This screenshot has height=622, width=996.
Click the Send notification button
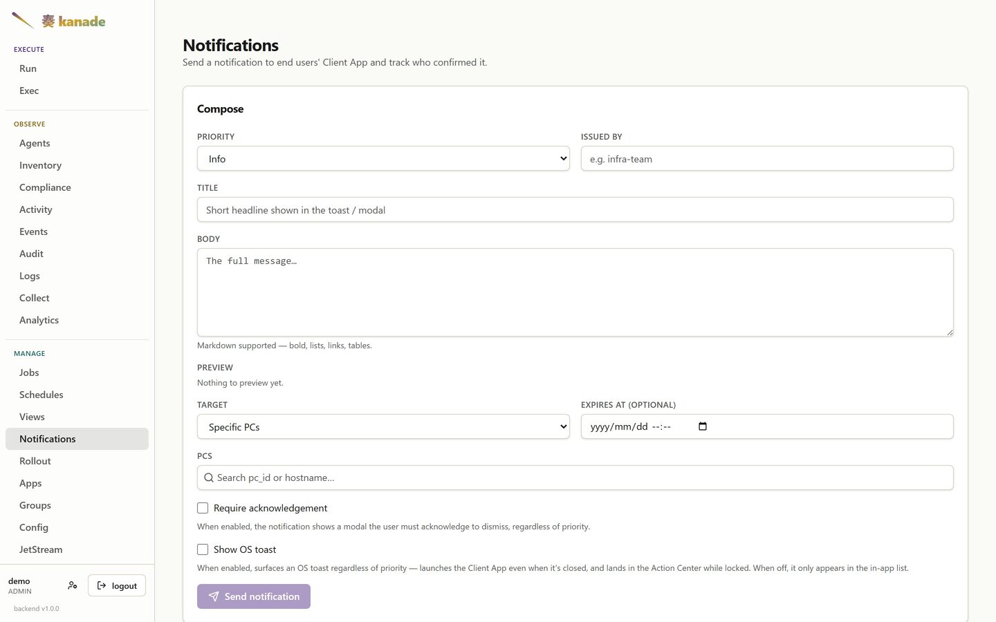[254, 596]
